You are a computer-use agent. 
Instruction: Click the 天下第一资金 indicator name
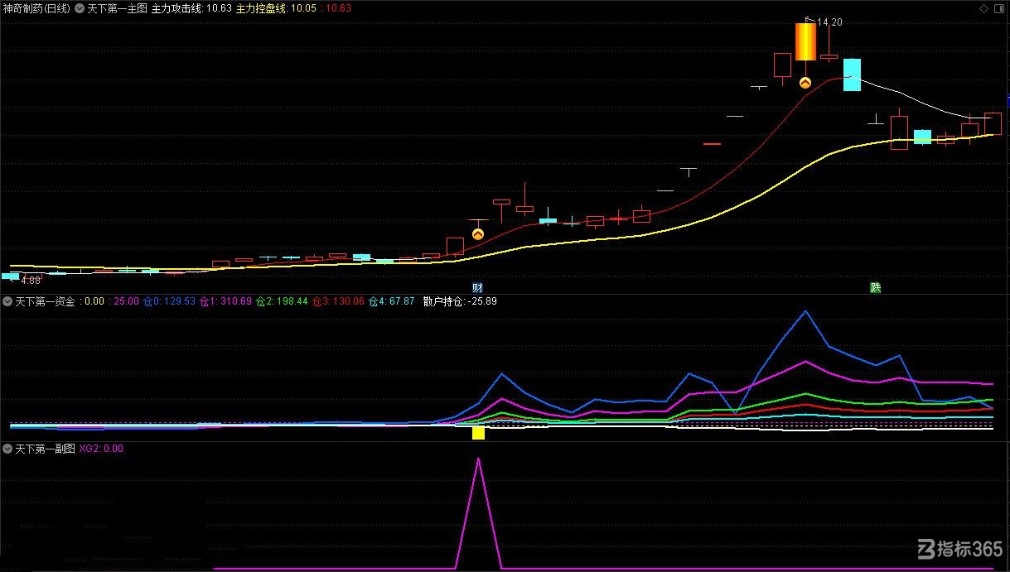pyautogui.click(x=46, y=301)
